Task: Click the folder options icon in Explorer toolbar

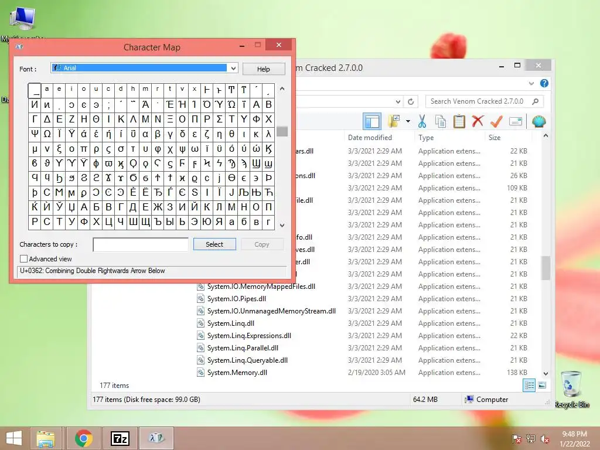Action: 394,121
